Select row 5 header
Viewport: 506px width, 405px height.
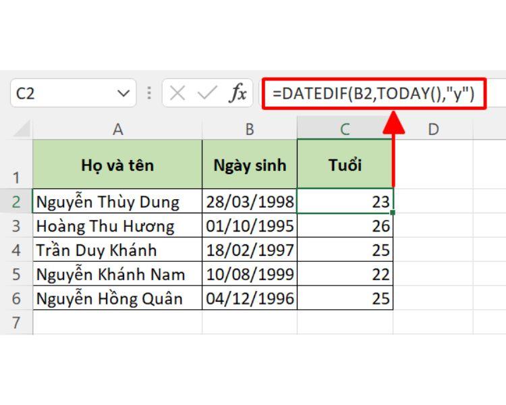[x=16, y=274]
